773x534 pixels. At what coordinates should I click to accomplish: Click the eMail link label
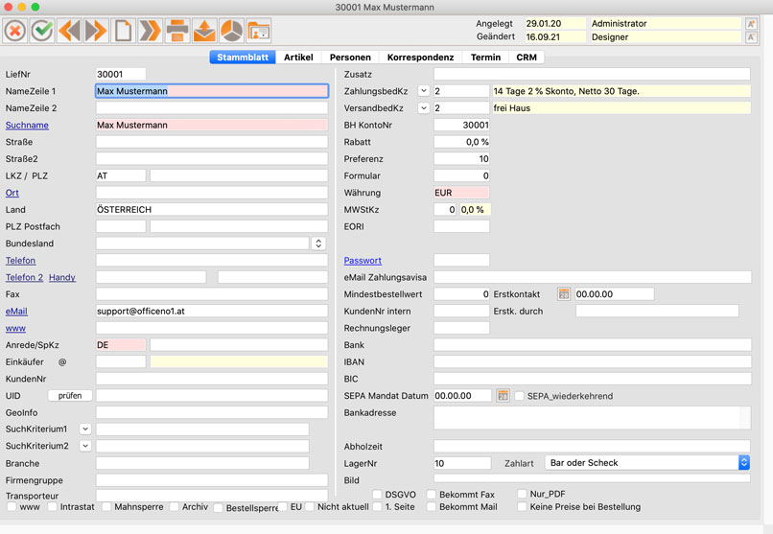(x=16, y=312)
